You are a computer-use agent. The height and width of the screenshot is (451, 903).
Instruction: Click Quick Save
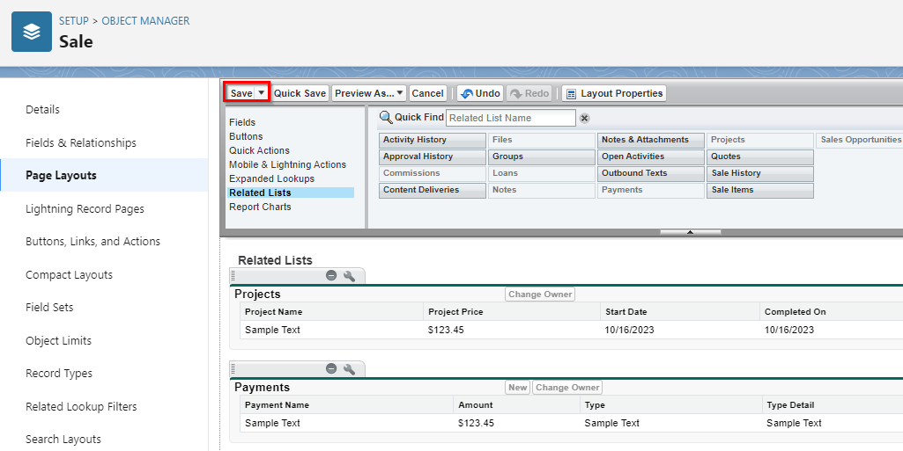(x=300, y=94)
